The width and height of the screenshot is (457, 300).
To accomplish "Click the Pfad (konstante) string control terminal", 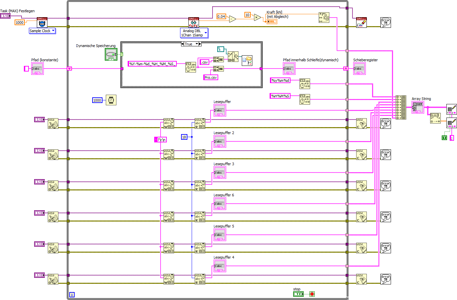I will click(37, 69).
